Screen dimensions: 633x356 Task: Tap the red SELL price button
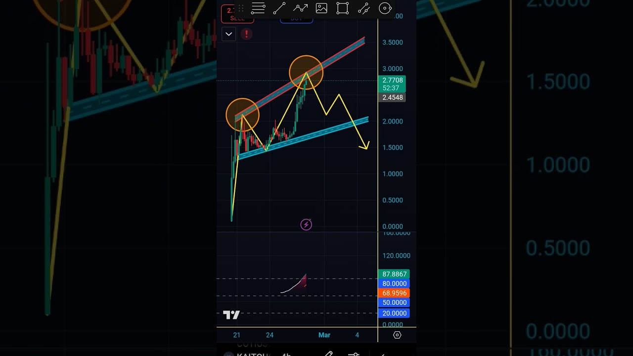[237, 14]
